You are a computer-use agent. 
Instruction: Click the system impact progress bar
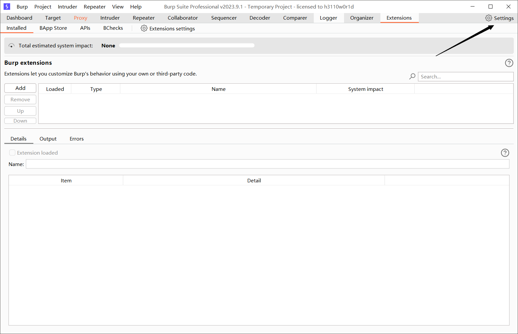(x=187, y=45)
